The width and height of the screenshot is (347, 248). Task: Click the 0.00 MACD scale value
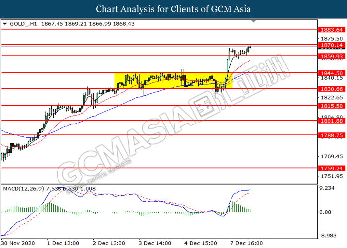(325, 212)
